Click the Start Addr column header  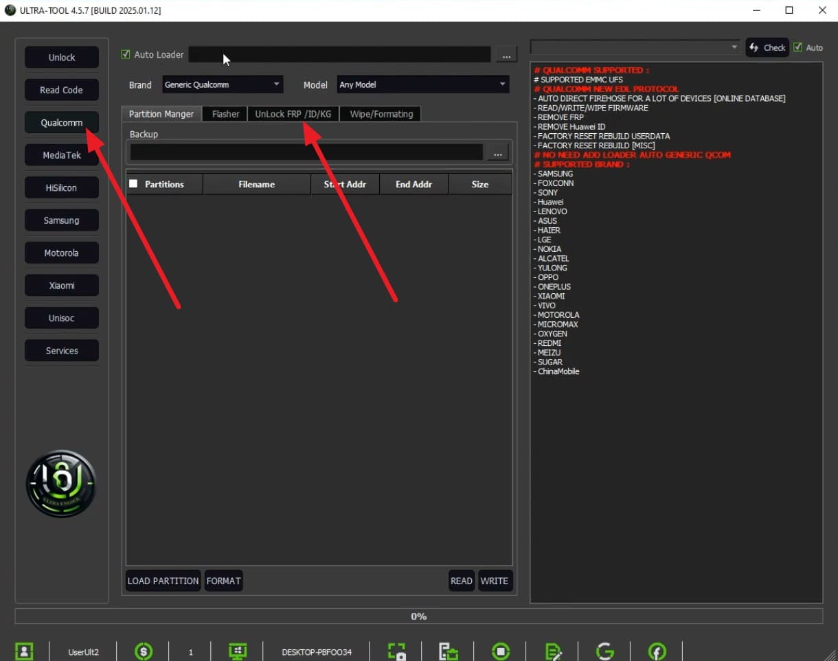coord(345,184)
